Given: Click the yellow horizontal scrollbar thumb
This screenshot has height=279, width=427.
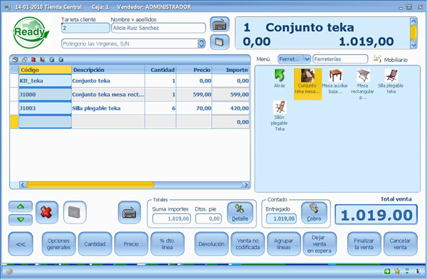Looking at the screenshot, I should (x=90, y=185).
